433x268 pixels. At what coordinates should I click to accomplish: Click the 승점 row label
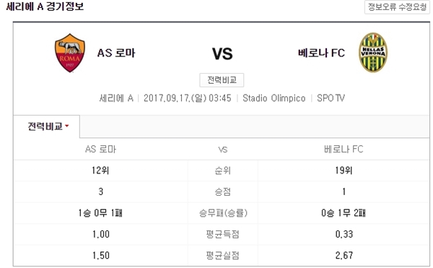tap(222, 191)
